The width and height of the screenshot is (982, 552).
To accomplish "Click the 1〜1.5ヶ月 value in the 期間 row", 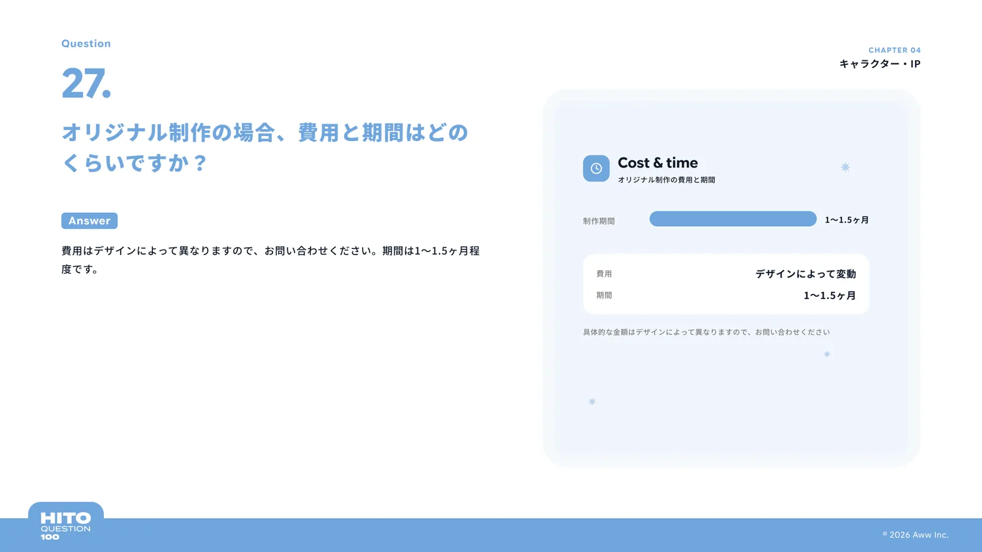I will click(830, 295).
